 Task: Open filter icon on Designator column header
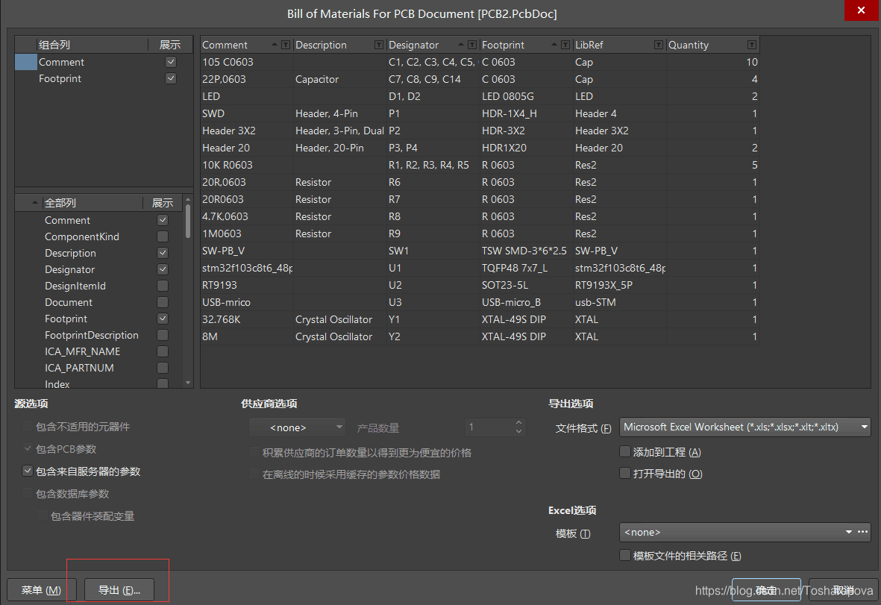[472, 45]
